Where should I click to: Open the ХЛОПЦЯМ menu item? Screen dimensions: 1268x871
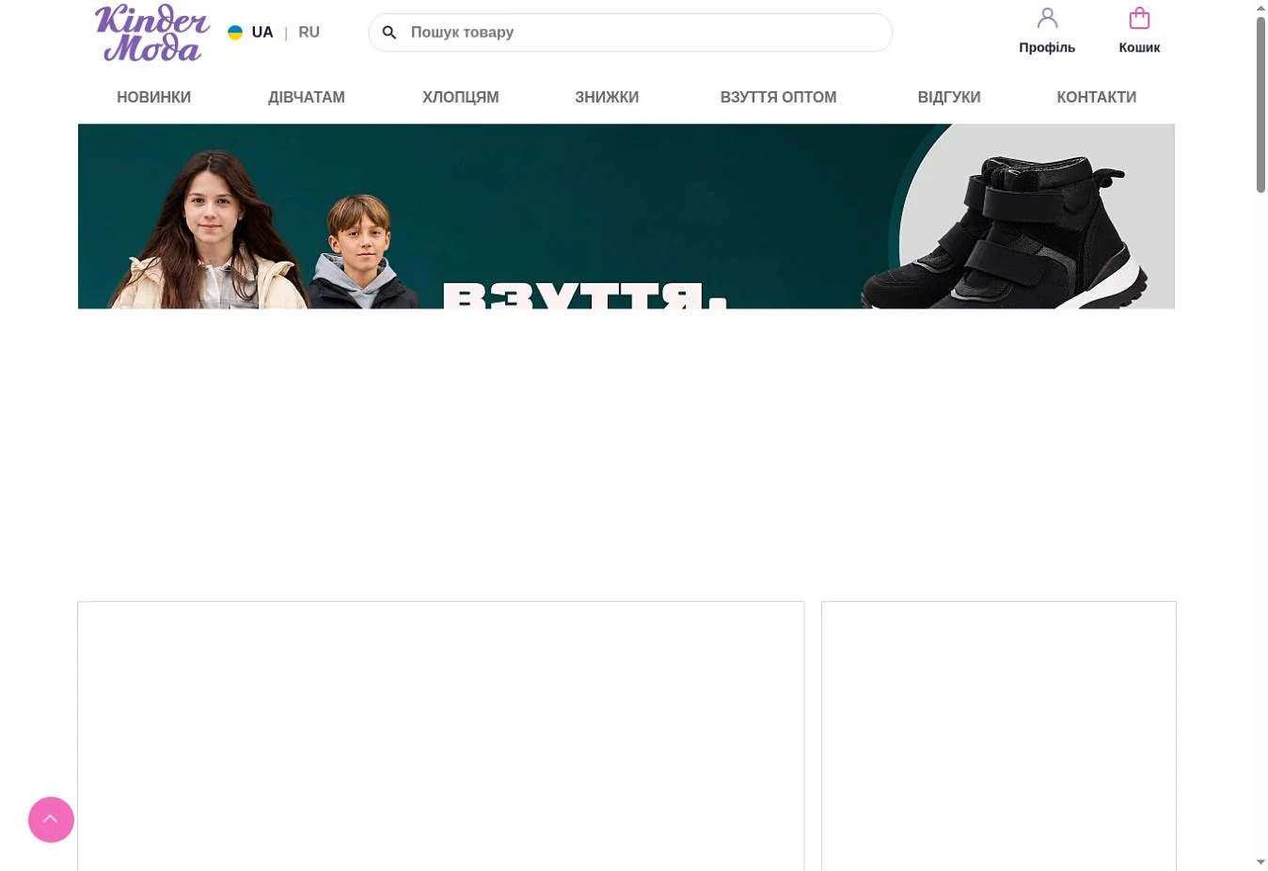[x=461, y=97]
